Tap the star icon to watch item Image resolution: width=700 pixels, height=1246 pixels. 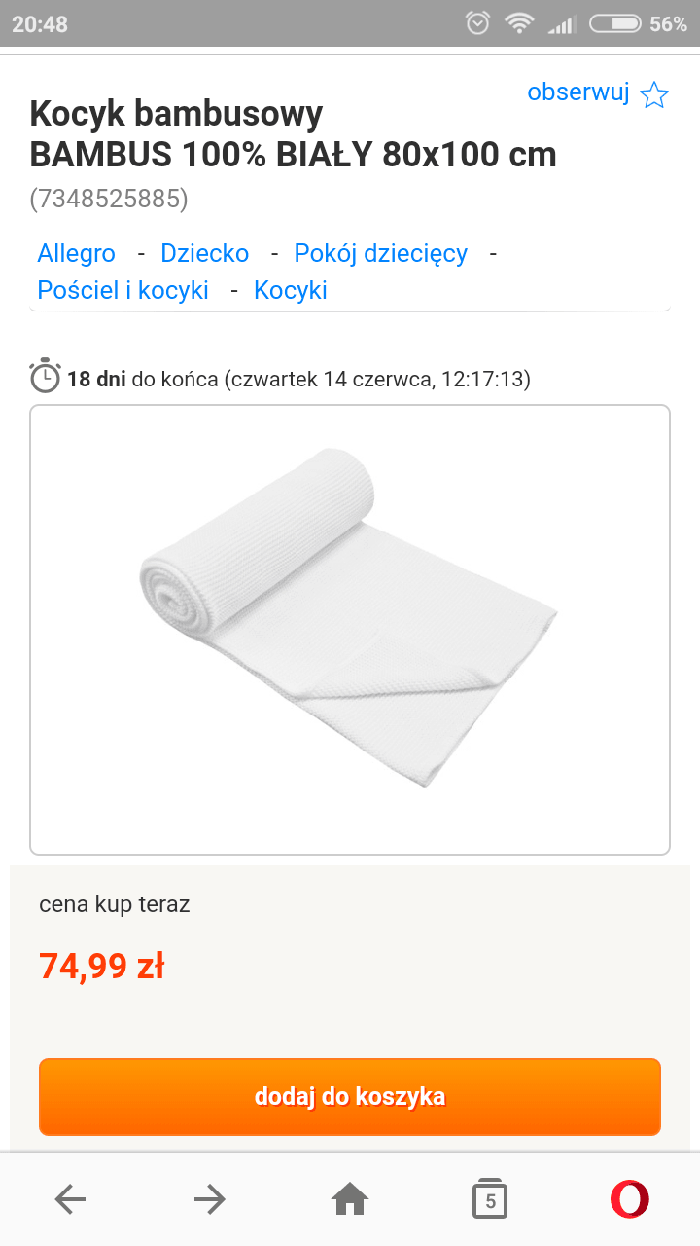[x=654, y=94]
